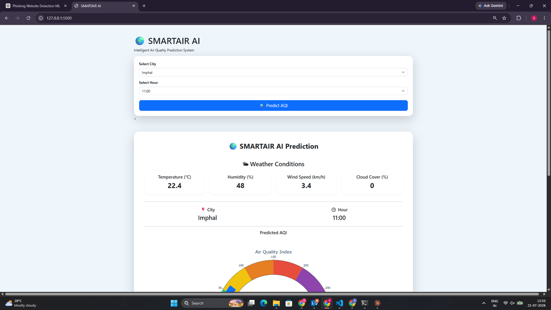Click the purple gauge segment after 200
Screen dimensions: 551x310
(x=312, y=281)
